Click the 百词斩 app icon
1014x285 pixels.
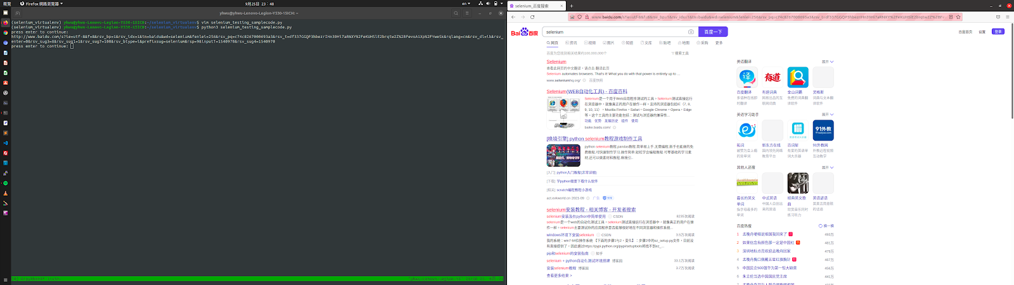point(798,130)
